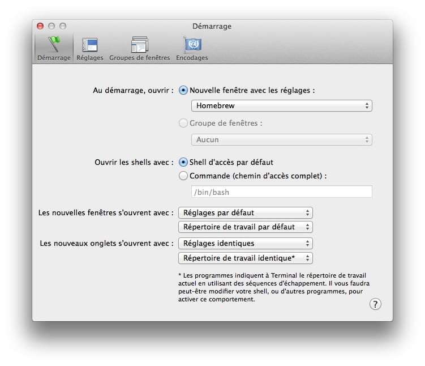
Task: Open the Homebrew settings dropdown
Action: pyautogui.click(x=281, y=106)
